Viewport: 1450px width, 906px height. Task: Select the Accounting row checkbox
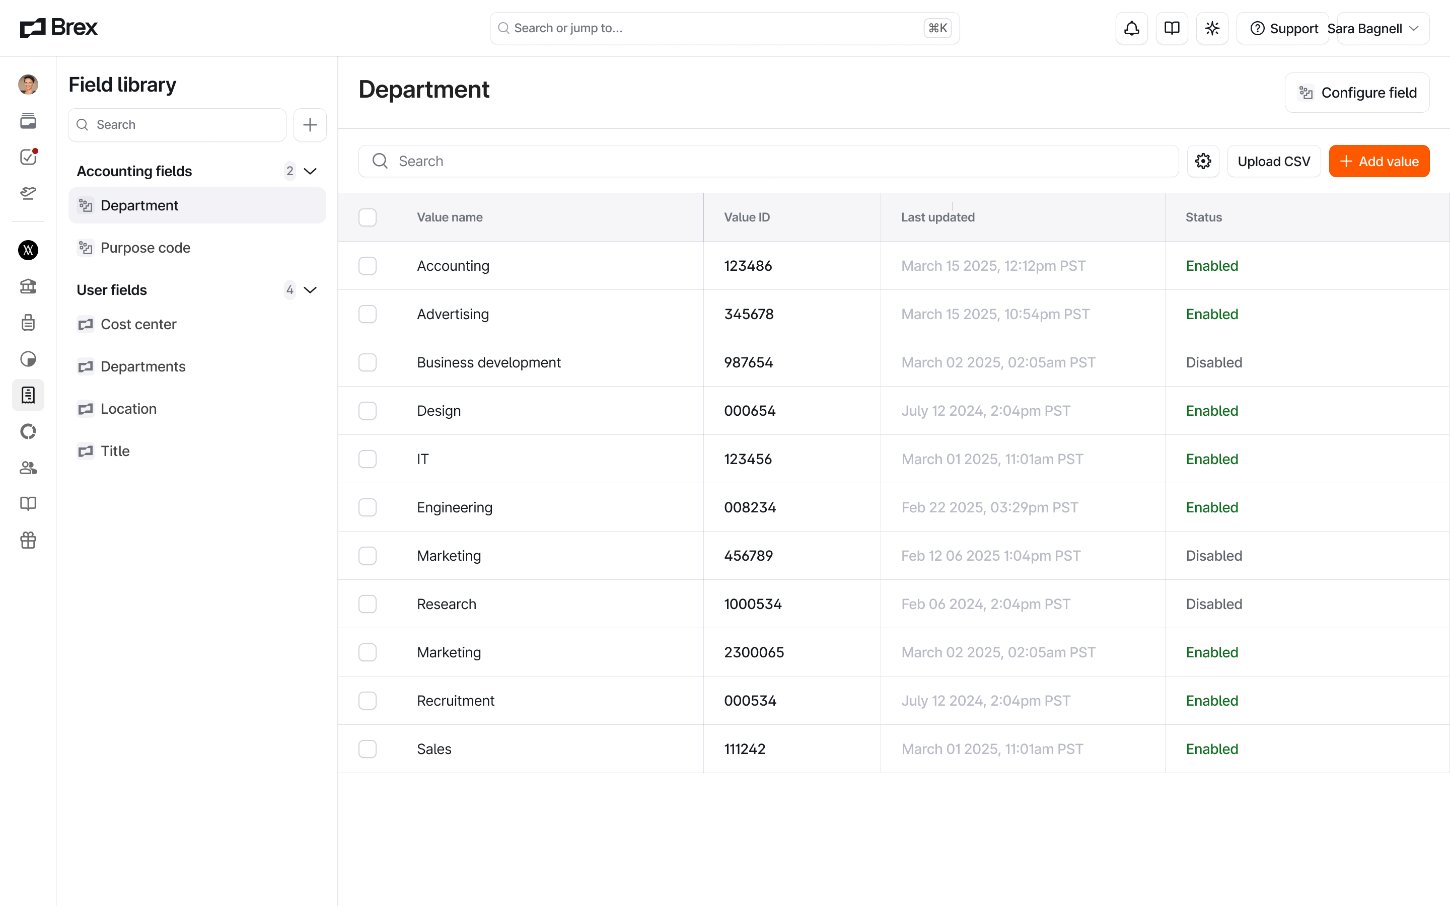(368, 265)
